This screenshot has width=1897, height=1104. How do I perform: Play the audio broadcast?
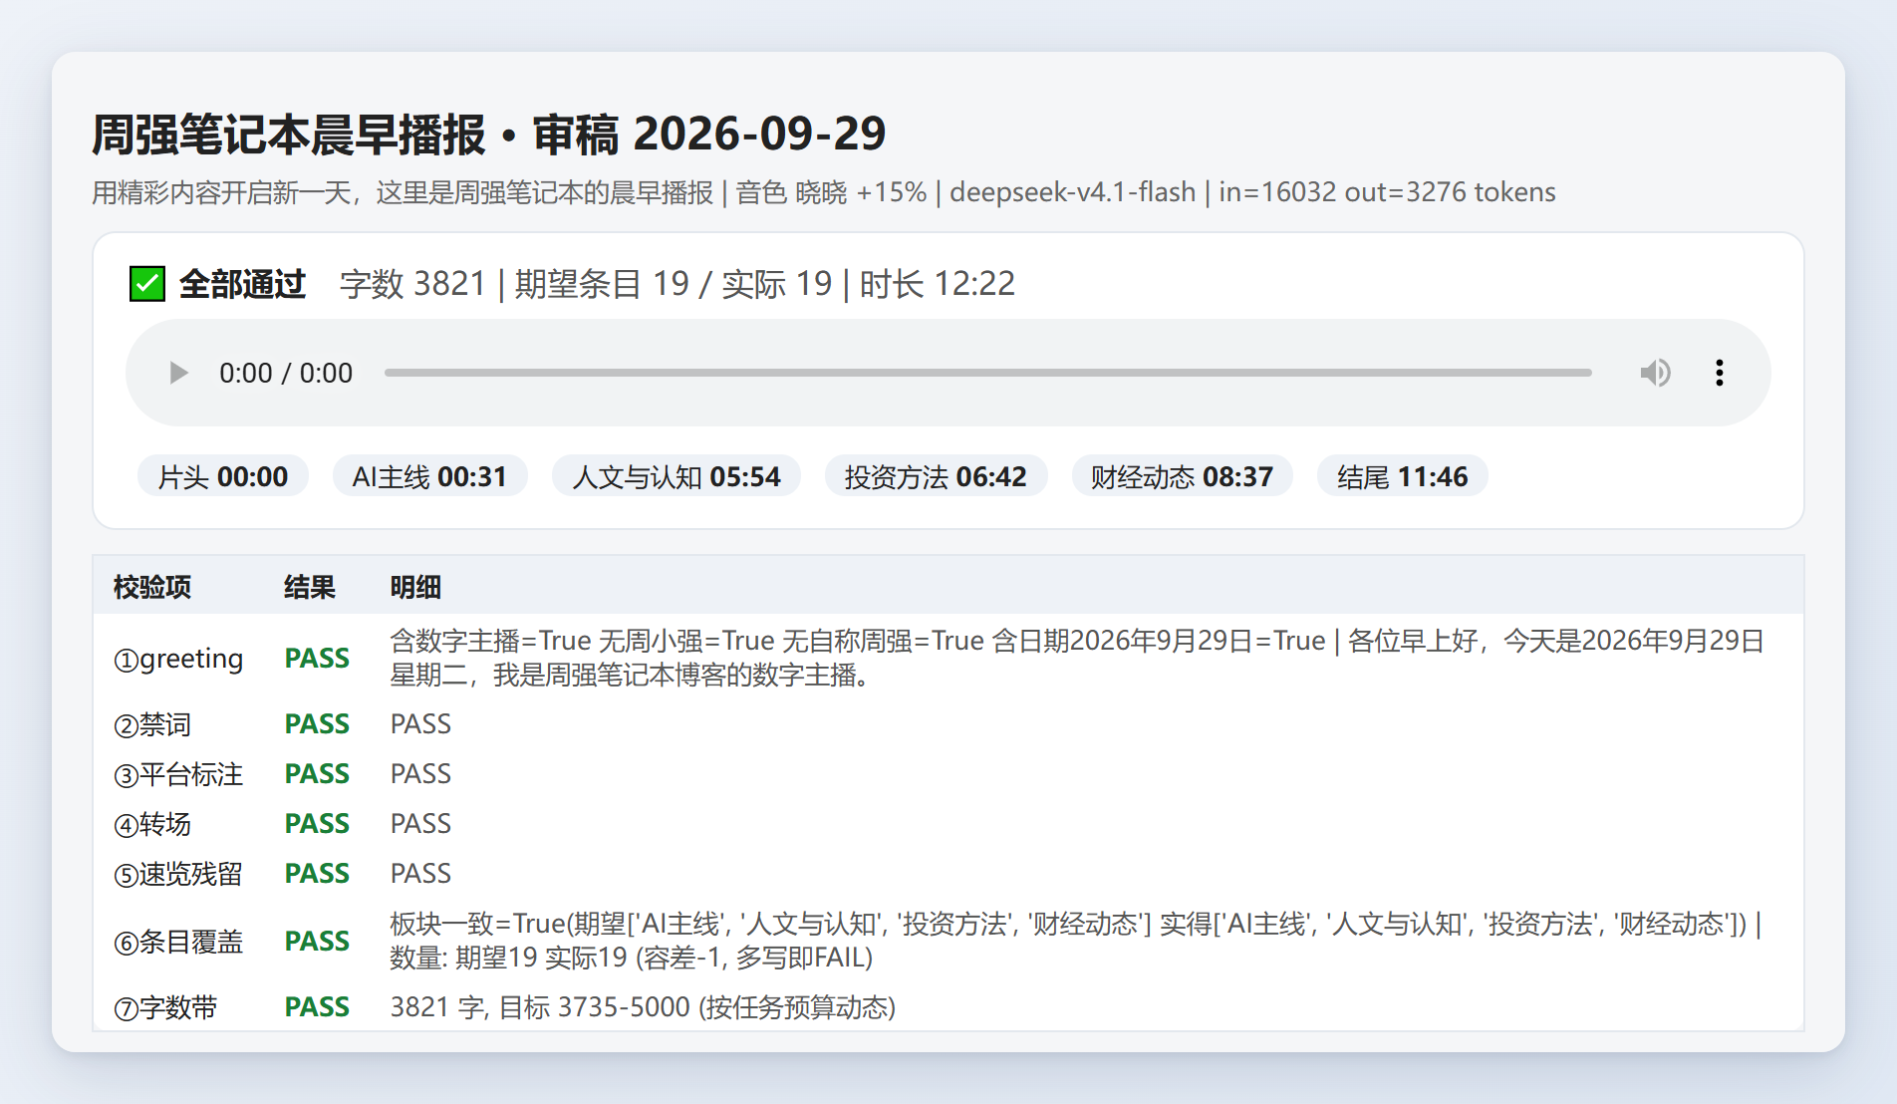(178, 373)
